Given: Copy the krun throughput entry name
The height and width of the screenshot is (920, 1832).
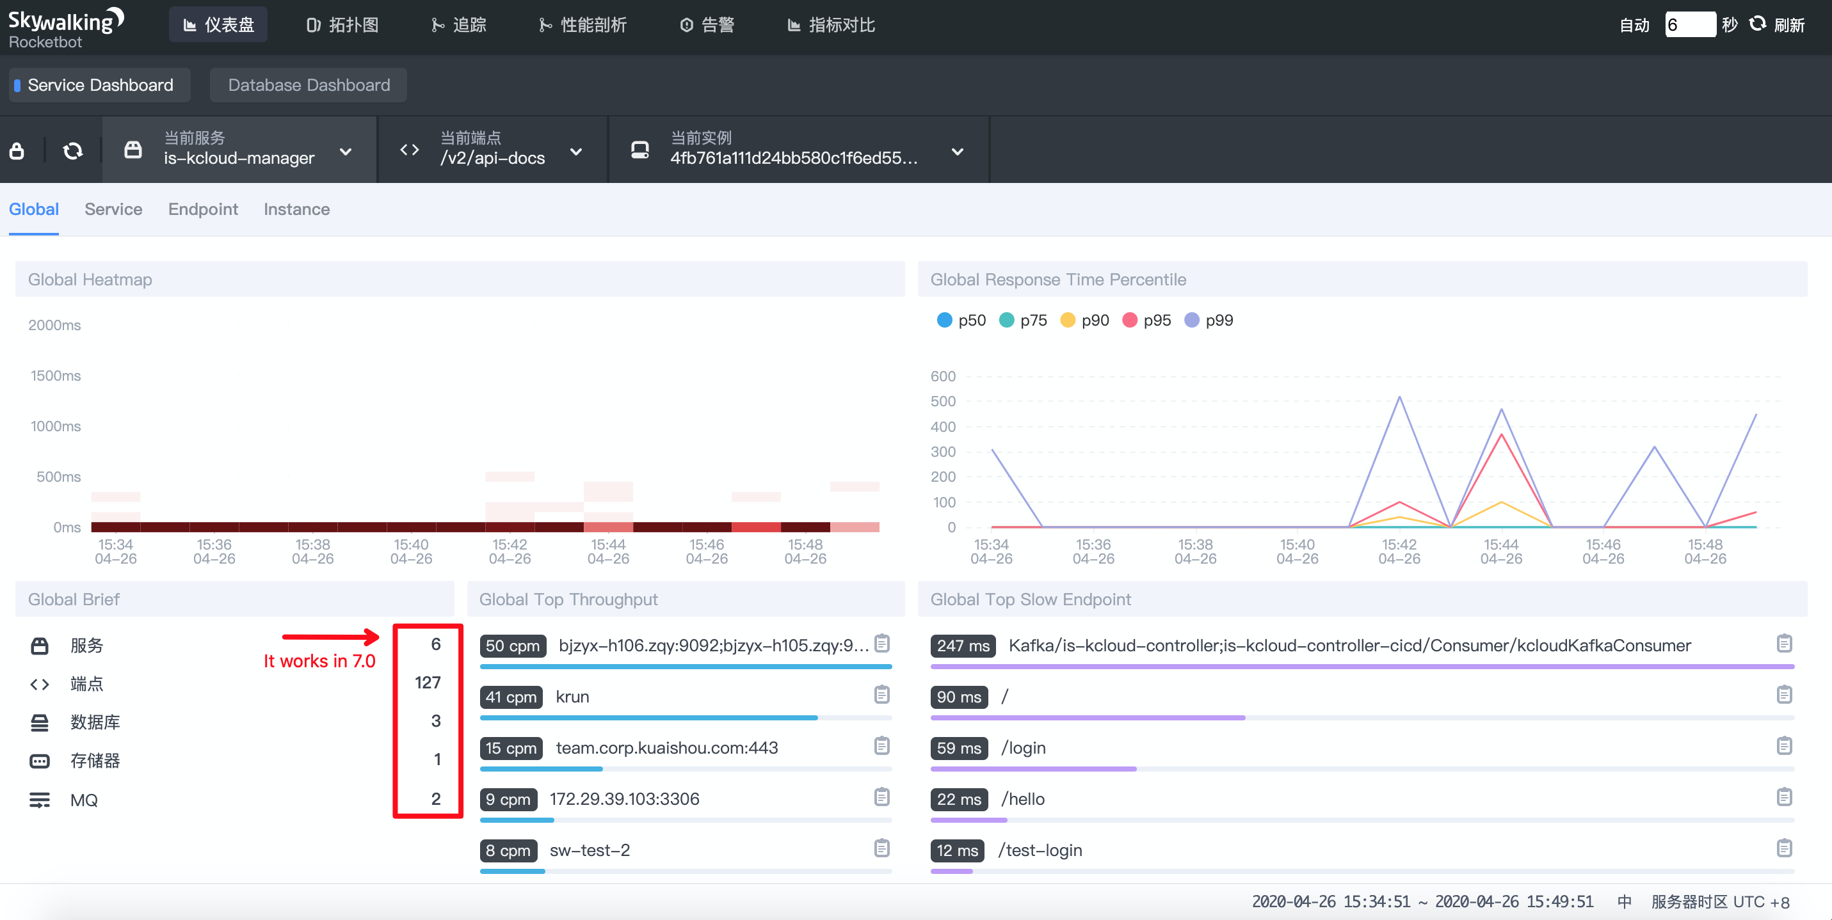Looking at the screenshot, I should click(x=881, y=695).
